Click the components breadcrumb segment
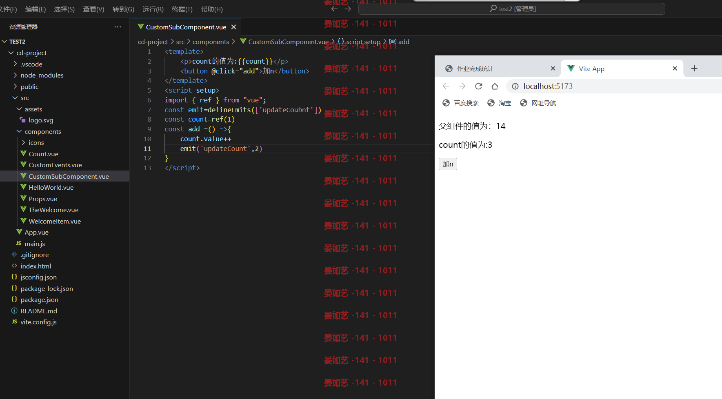Viewport: 722px width, 399px height. click(211, 42)
